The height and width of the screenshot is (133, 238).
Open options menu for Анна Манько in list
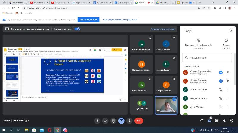coord(228,107)
